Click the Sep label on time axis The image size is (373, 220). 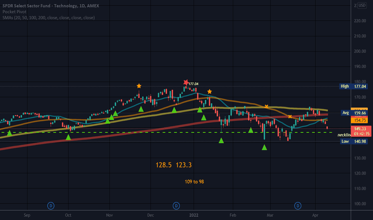27,215
